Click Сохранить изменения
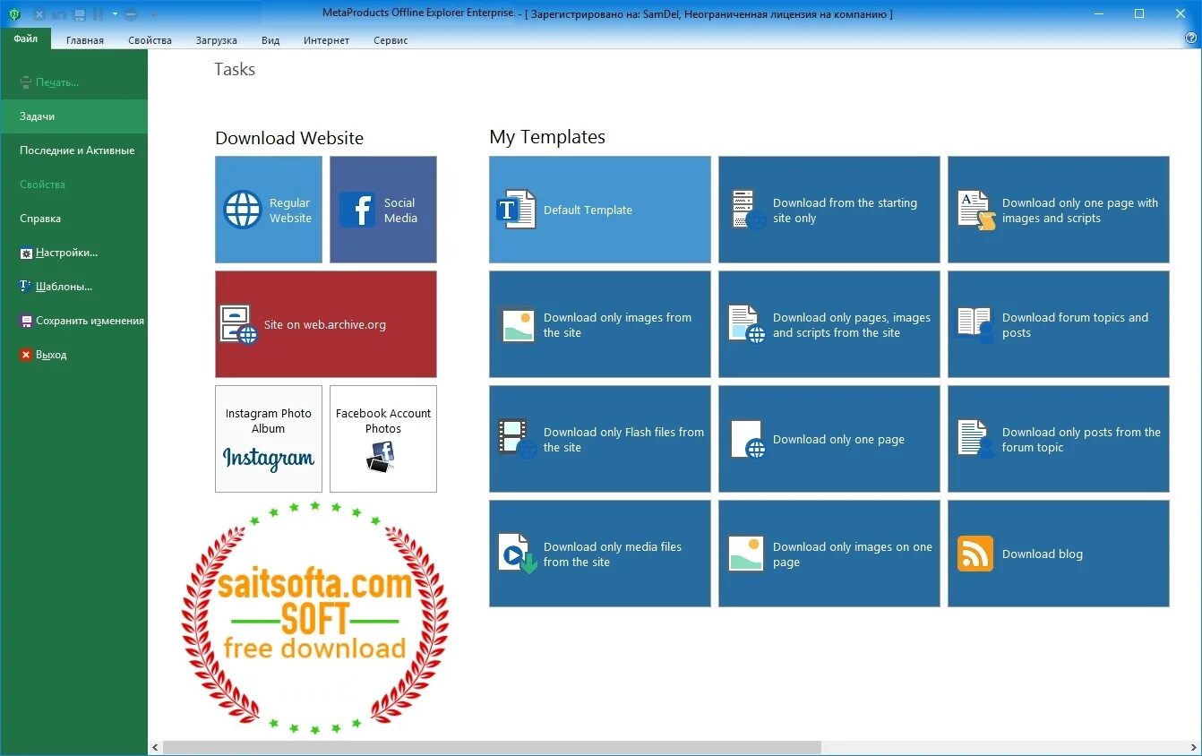 click(x=74, y=321)
